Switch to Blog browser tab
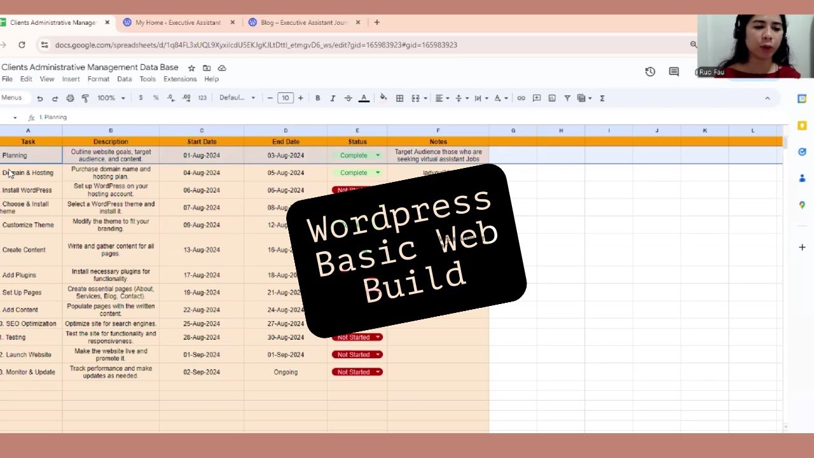The image size is (814, 458). coord(304,22)
